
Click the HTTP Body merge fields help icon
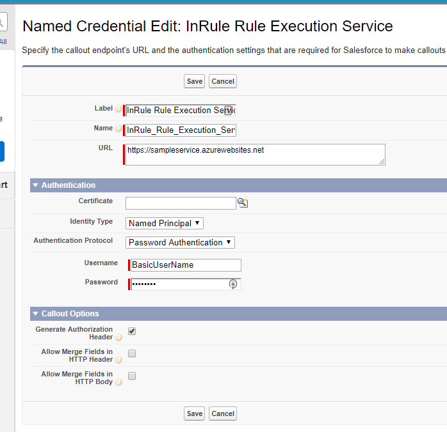coord(118,382)
